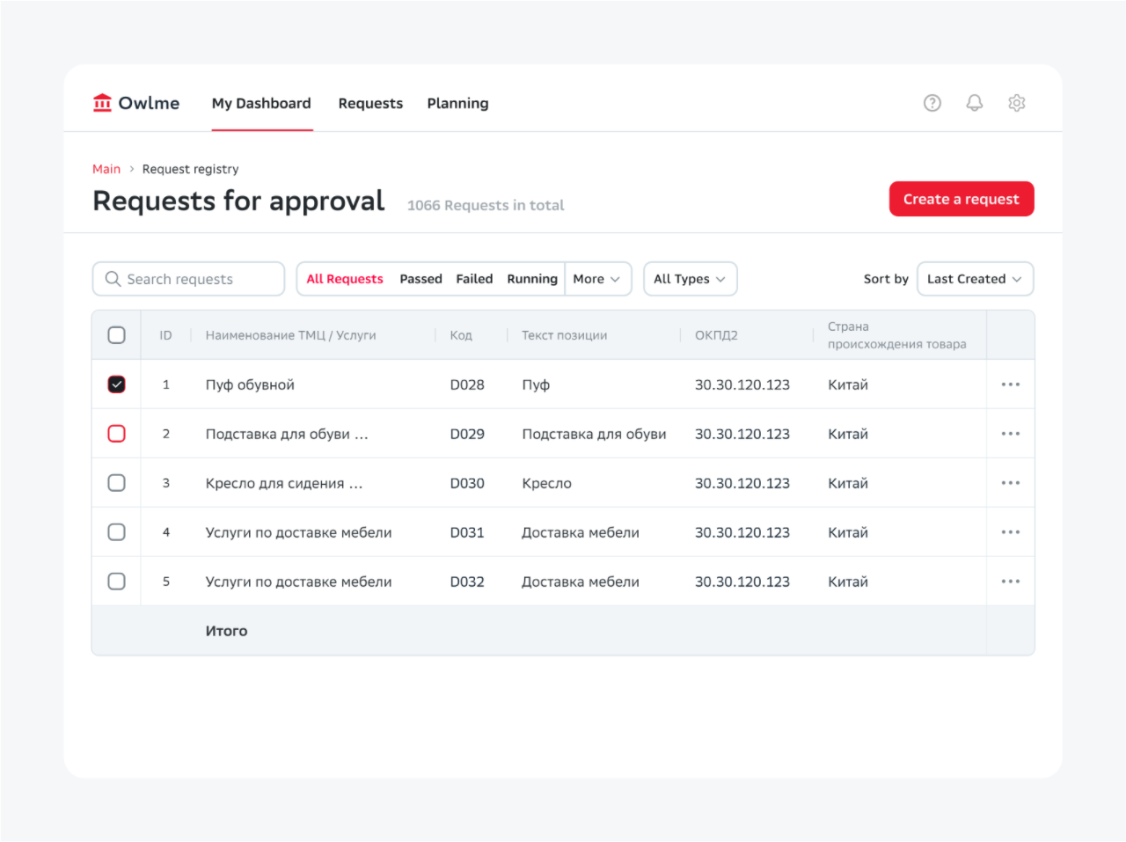
Task: Click the Кресло position text cell
Action: coord(546,483)
